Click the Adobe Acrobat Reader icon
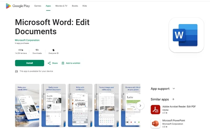 pyautogui.click(x=155, y=109)
